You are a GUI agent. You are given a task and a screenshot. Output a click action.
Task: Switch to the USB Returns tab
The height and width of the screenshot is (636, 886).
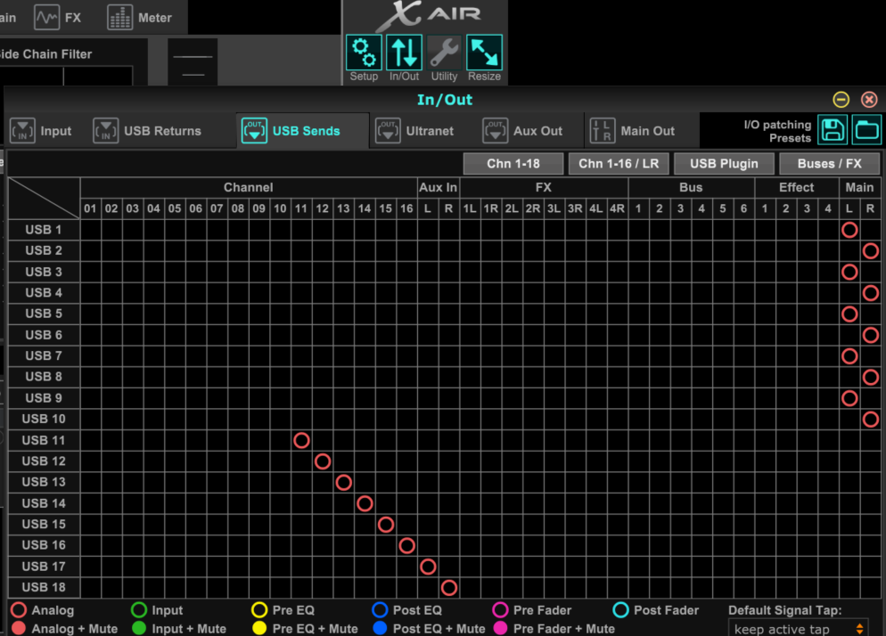point(148,131)
